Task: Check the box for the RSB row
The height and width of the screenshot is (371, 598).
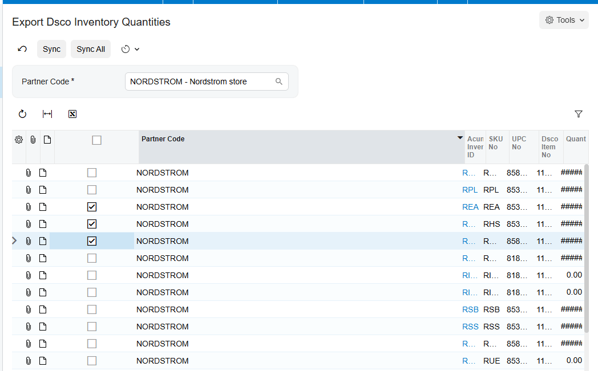Action: (92, 309)
